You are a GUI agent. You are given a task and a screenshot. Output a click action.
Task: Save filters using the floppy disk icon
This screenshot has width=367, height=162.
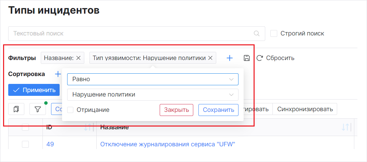point(246,58)
